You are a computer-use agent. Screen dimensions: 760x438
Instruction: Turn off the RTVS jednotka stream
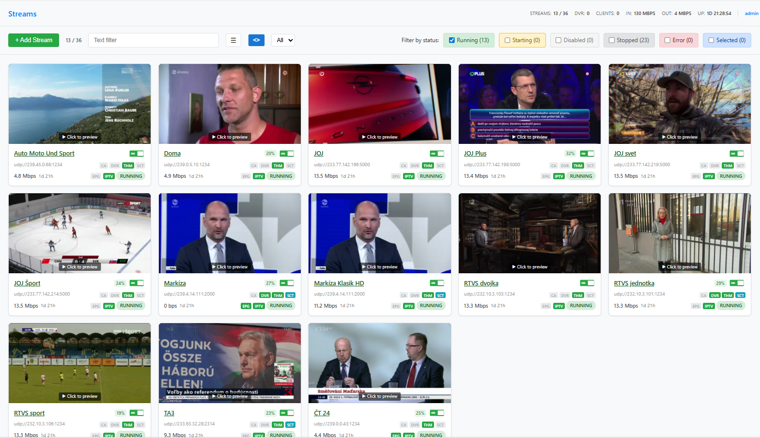(x=737, y=283)
